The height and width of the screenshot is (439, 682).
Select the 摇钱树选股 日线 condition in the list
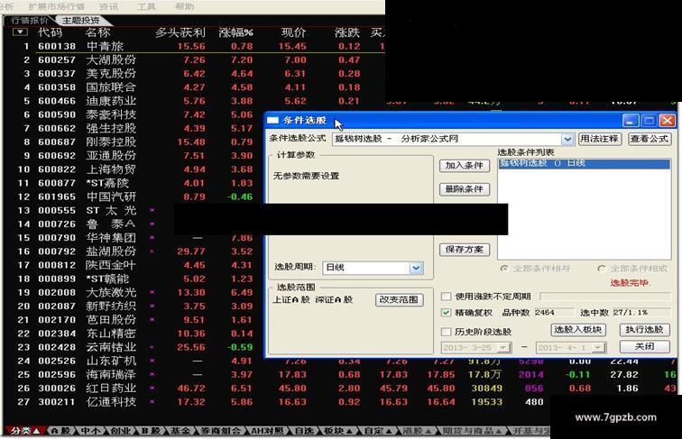click(x=585, y=164)
